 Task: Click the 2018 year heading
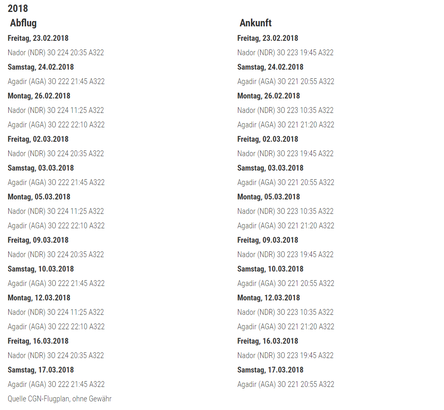[x=18, y=8]
